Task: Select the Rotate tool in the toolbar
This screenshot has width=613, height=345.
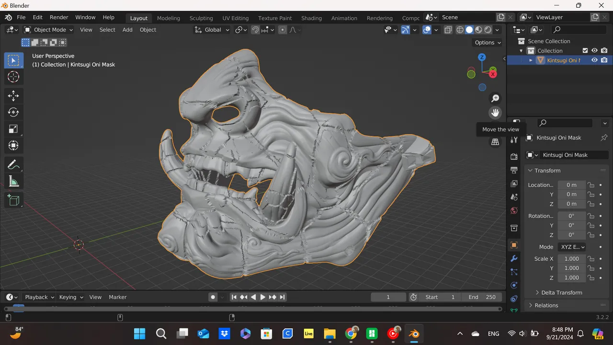Action: click(x=13, y=112)
